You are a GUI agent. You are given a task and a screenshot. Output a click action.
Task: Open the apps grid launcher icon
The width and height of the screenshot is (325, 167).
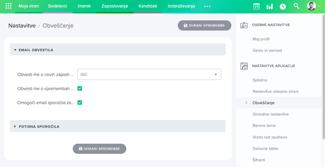click(x=9, y=6)
